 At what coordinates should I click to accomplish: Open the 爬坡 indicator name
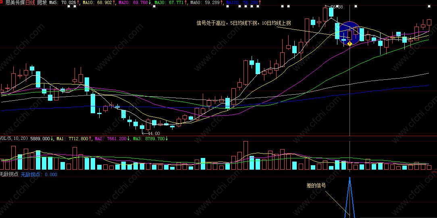pyautogui.click(x=42, y=2)
